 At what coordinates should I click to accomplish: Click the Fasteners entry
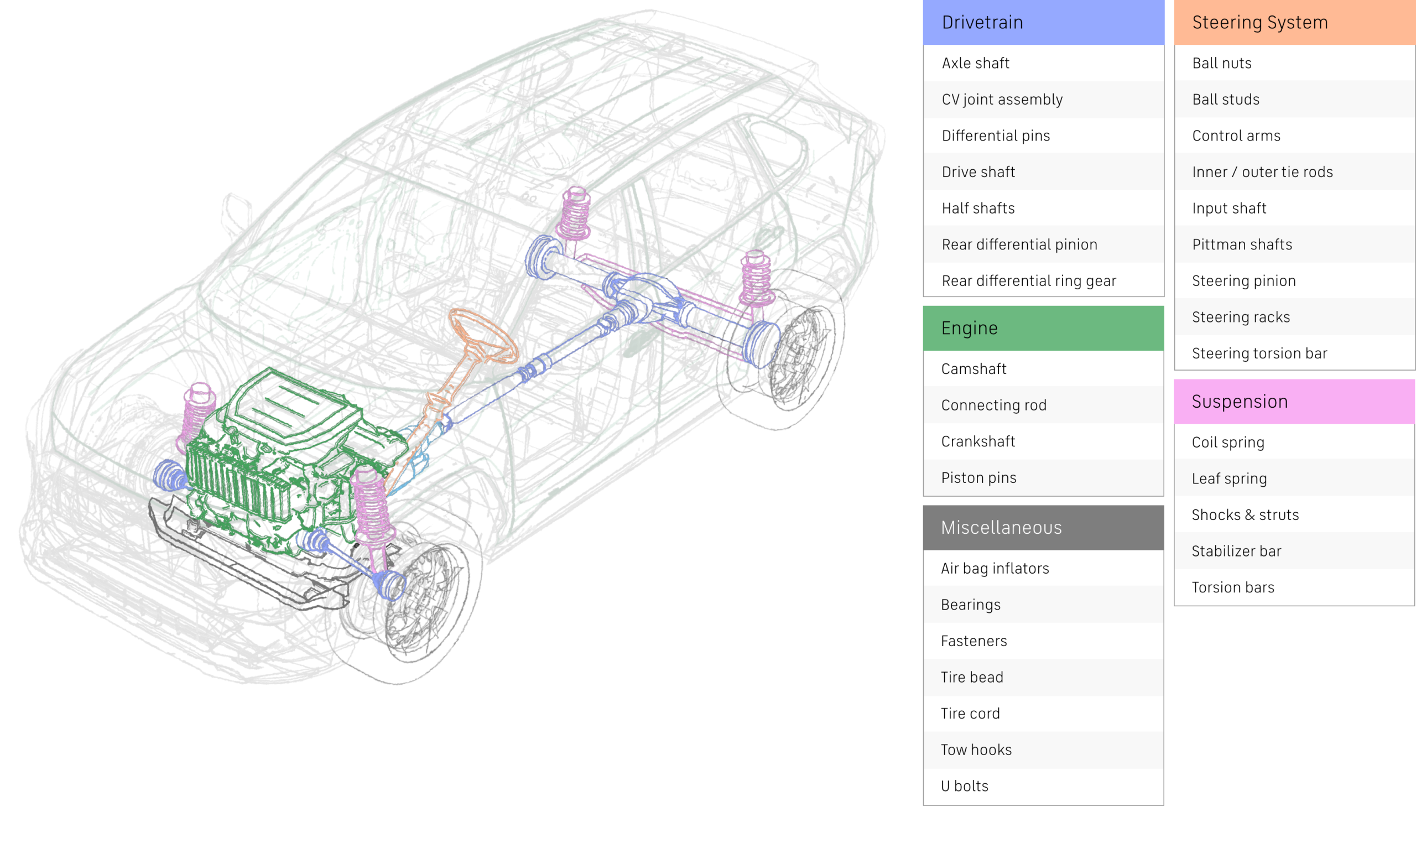point(1043,641)
